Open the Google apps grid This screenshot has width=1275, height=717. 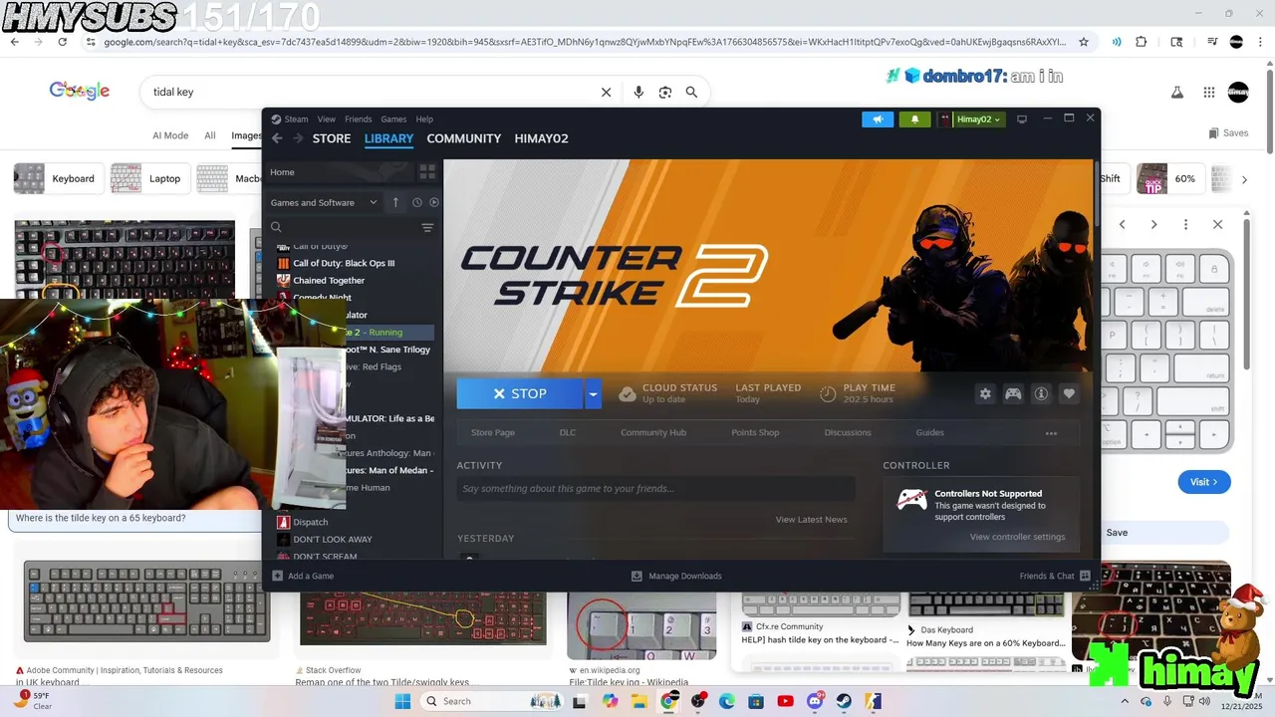1208,92
